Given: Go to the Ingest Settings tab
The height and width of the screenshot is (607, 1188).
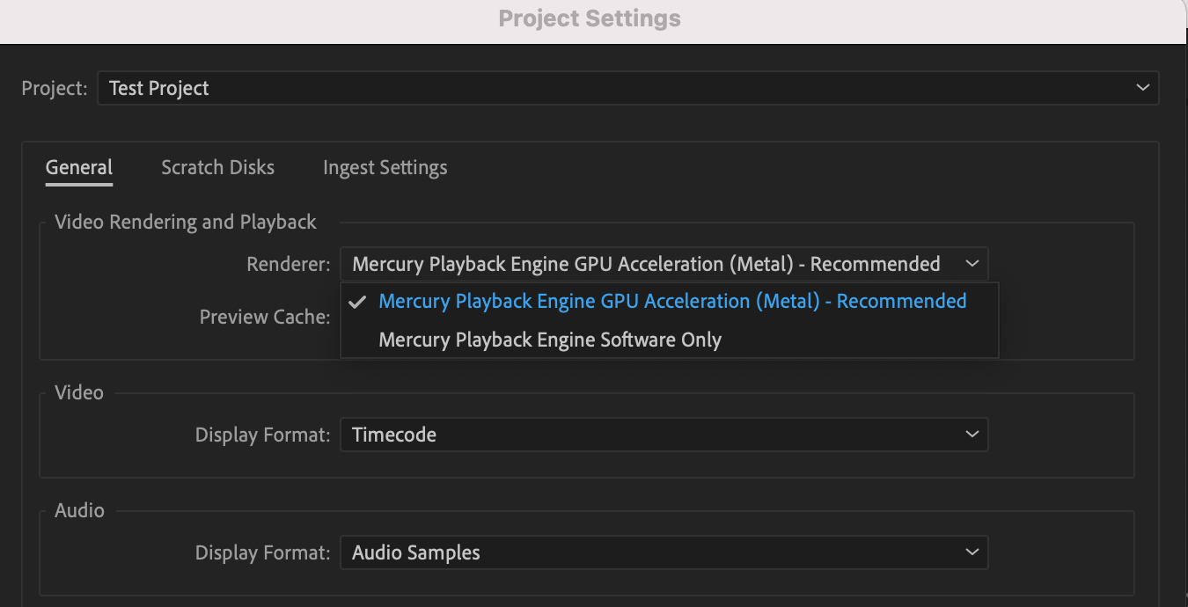Looking at the screenshot, I should [385, 167].
